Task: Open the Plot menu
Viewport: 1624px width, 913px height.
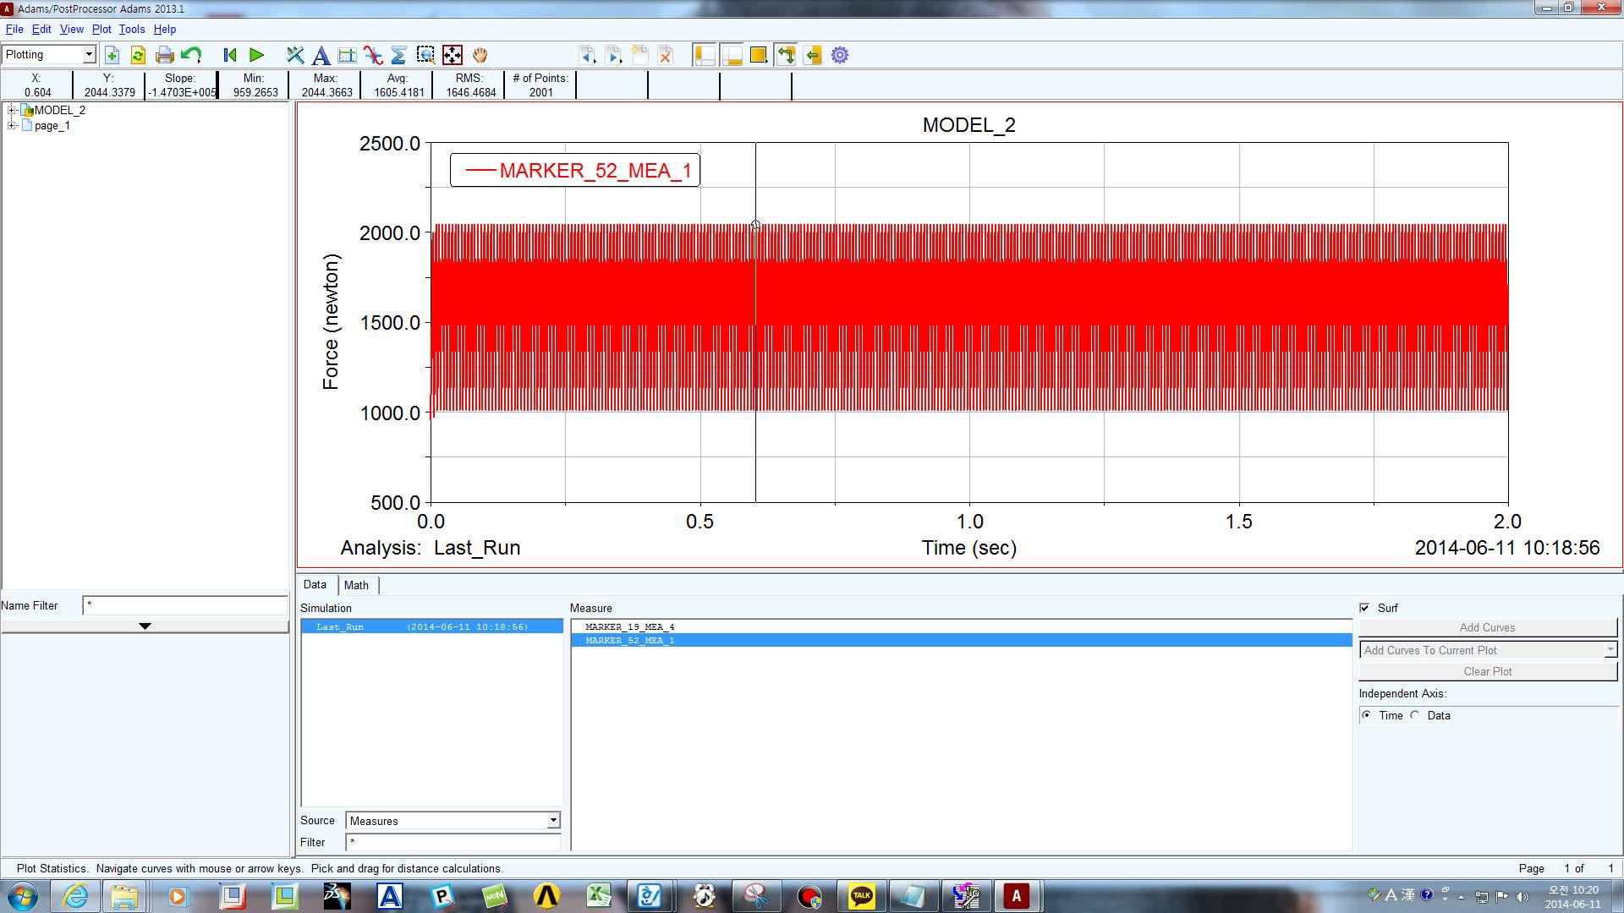Action: click(101, 29)
